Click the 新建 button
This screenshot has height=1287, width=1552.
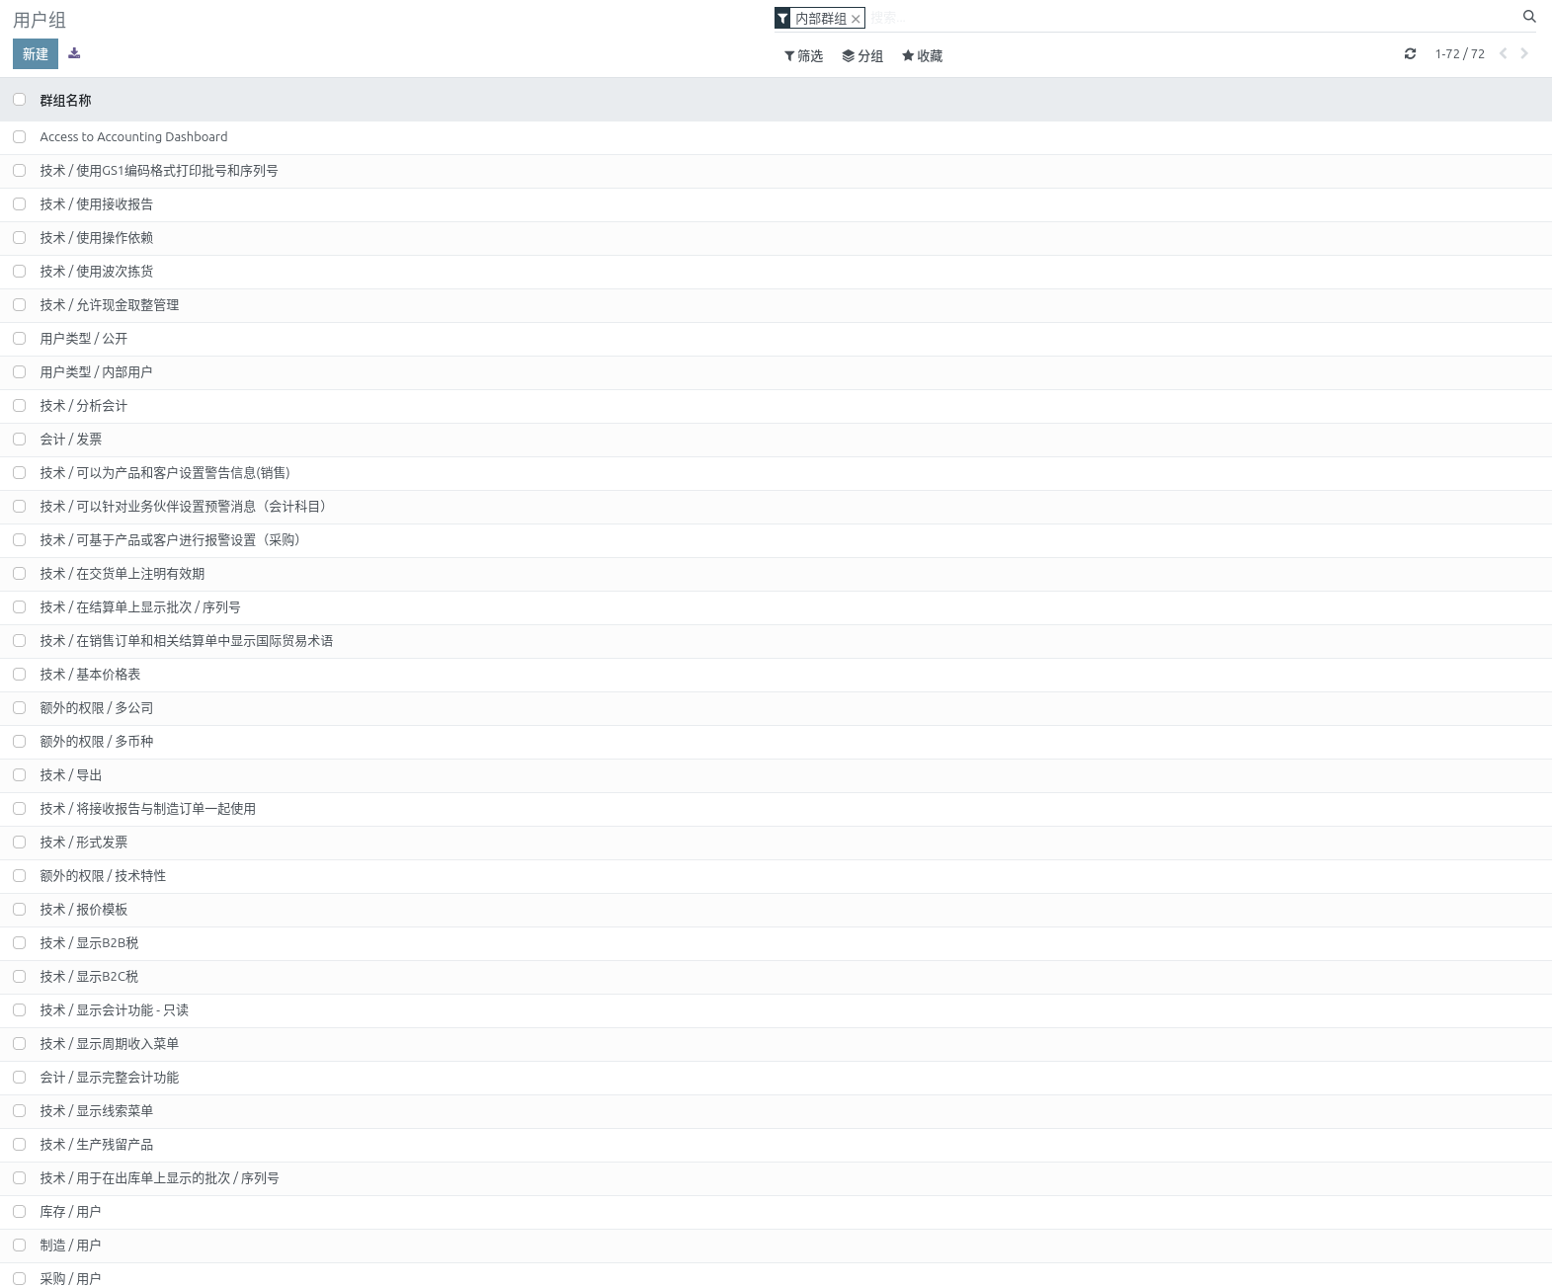(36, 54)
